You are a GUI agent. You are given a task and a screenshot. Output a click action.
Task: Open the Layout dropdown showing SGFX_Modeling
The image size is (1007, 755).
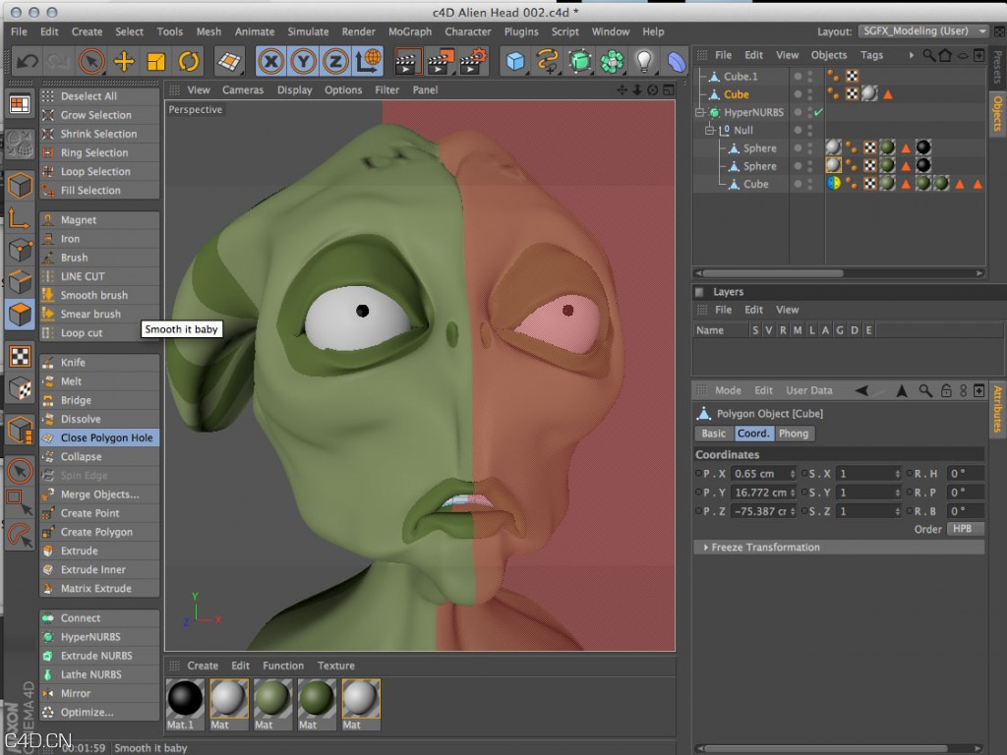(x=921, y=30)
